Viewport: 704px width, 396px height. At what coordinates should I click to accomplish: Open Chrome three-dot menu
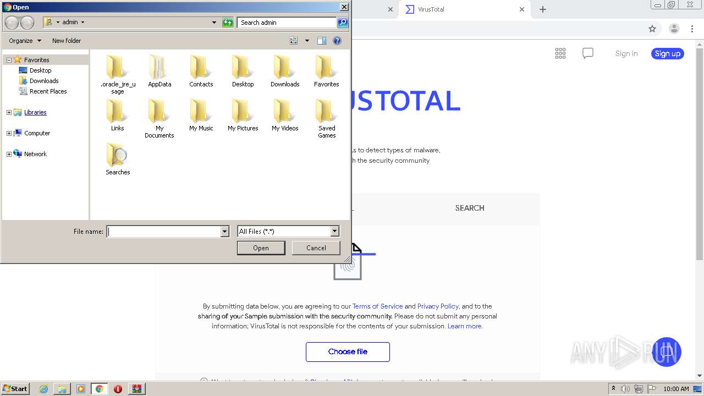coord(692,29)
